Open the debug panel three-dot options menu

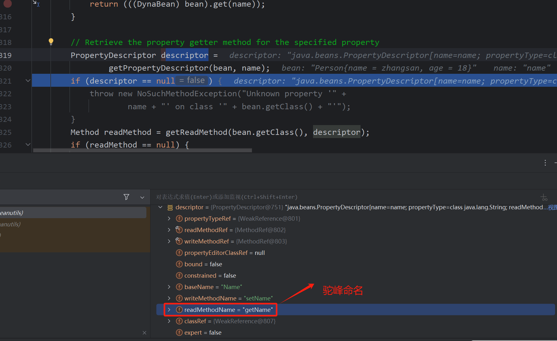[545, 163]
